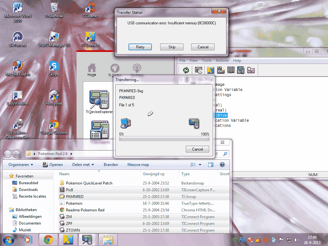Click the TI Connect home toolbar icon
328x246 pixels.
click(x=211, y=70)
